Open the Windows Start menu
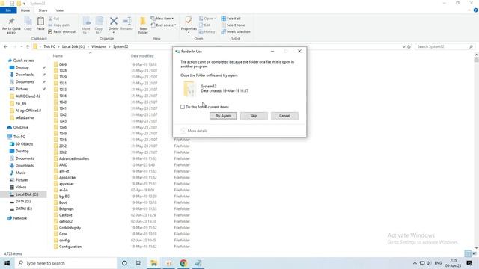The width and height of the screenshot is (479, 269). pos(7,263)
